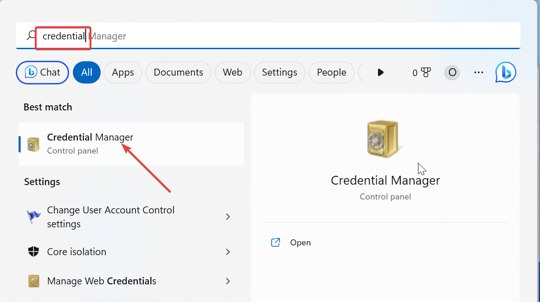
Task: Open the Bing Chat filter
Action: coord(42,72)
